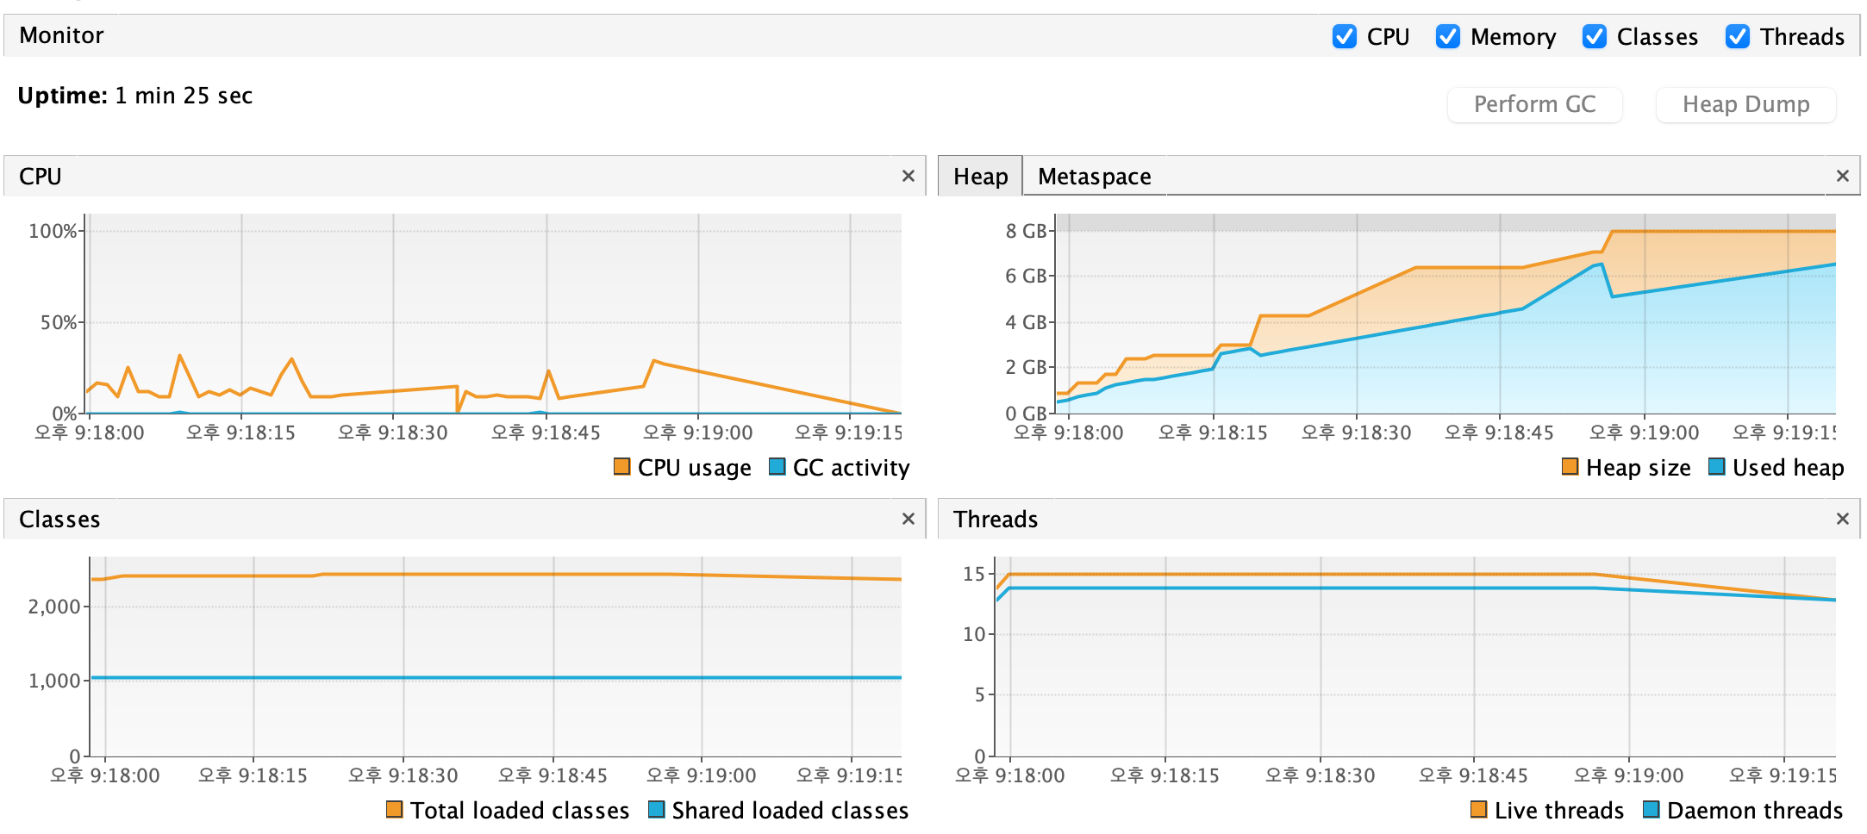Click the Perform GC button
This screenshot has width=1867, height=834.
coord(1534,104)
